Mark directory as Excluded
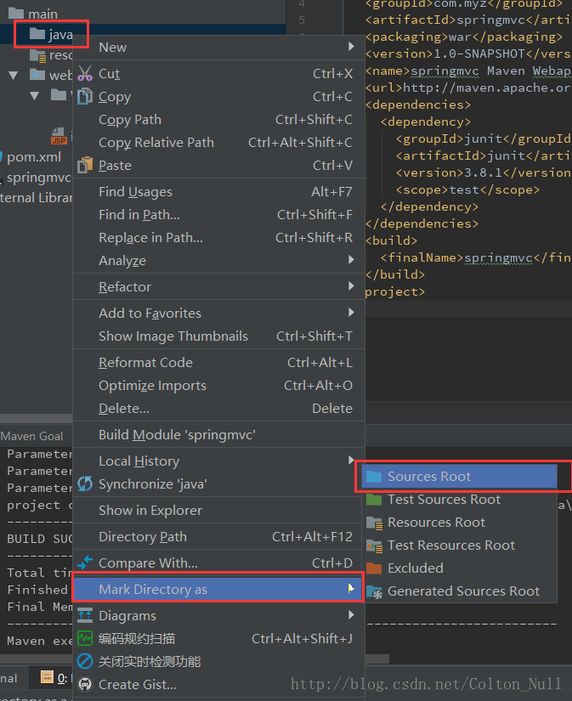 tap(459, 568)
